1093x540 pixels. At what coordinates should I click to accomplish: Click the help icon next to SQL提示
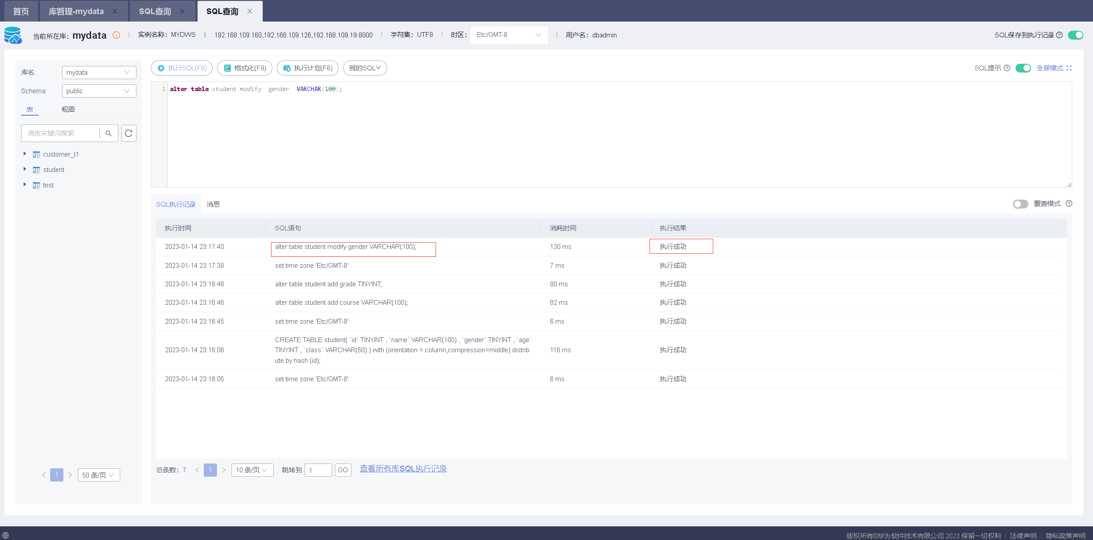tap(1007, 68)
